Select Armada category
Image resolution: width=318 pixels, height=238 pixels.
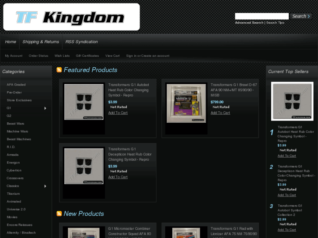pos(13,155)
